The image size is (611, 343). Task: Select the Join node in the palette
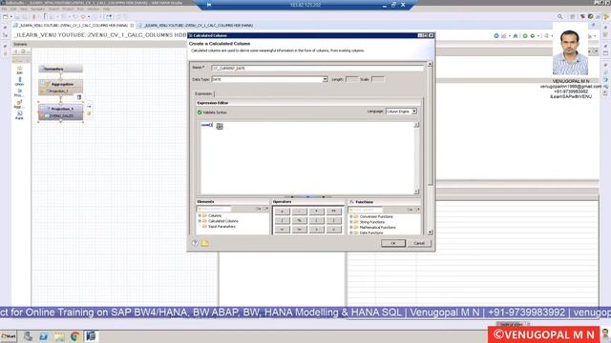click(x=19, y=70)
